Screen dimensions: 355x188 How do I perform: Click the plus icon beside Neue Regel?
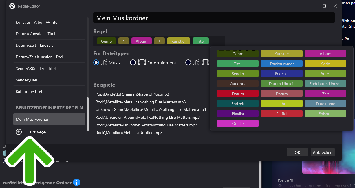19,132
